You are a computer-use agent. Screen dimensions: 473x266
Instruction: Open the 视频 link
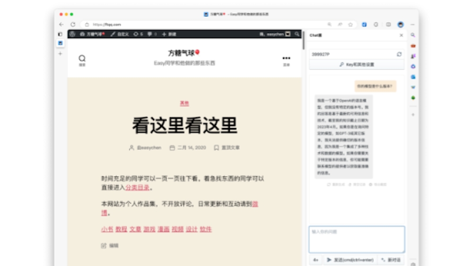pos(178,229)
